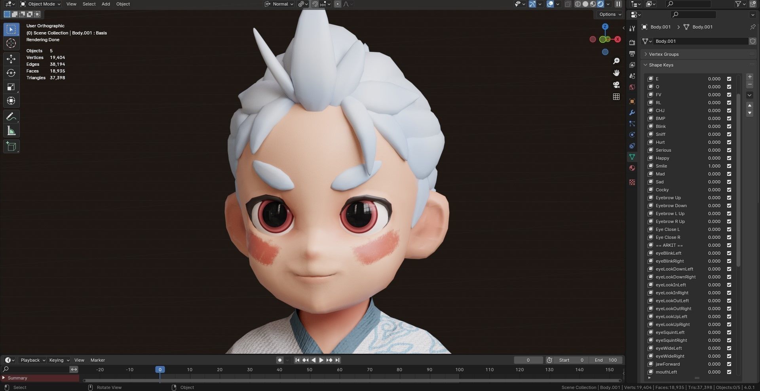Open the Add menu
This screenshot has width=760, height=391.
(106, 4)
